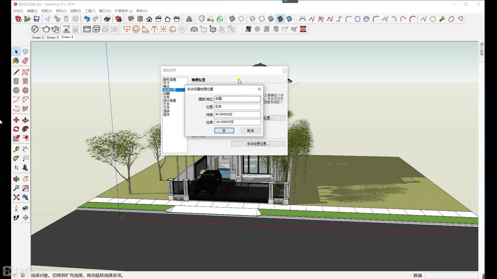Viewport: 497px width, 279px height.
Task: Select the Rectangle tool
Action: [x=16, y=81]
